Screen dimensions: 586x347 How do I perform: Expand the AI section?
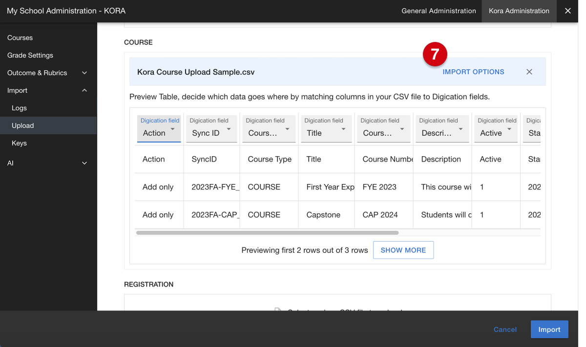[48, 163]
